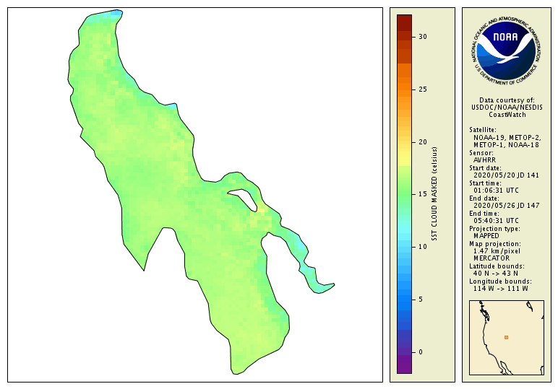Click end time '05:40:31 UTC'
This screenshot has width=558, height=389.
(x=496, y=221)
